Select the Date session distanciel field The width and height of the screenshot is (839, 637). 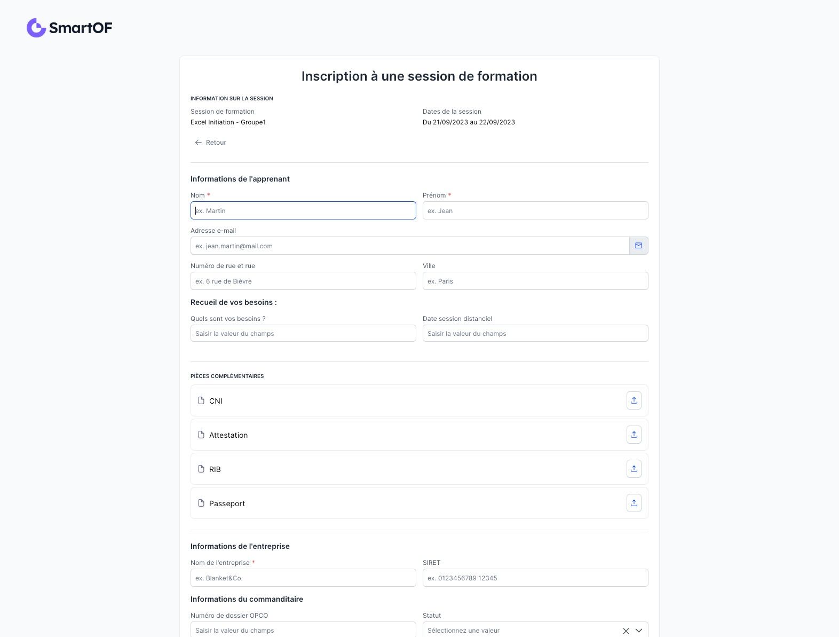pyautogui.click(x=535, y=333)
